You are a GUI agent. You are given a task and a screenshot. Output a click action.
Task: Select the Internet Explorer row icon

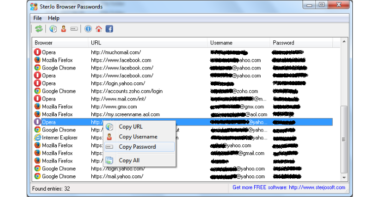click(x=38, y=137)
